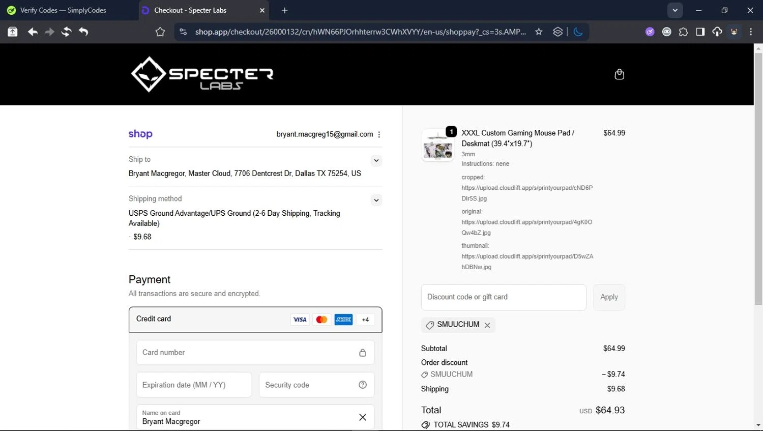Click the scrollbar up arrow

click(x=758, y=48)
